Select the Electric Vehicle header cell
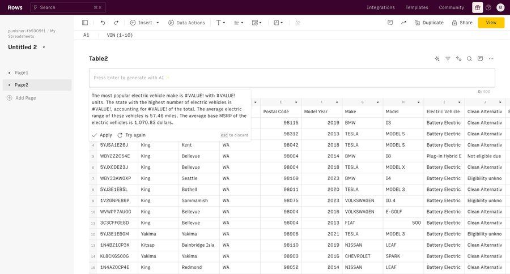This screenshot has height=274, width=510. click(444, 112)
